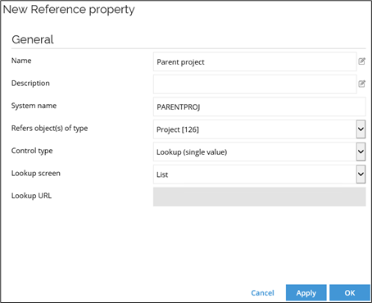Click the Lookup URL label text
Viewport: 372px width, 303px height.
point(31,196)
